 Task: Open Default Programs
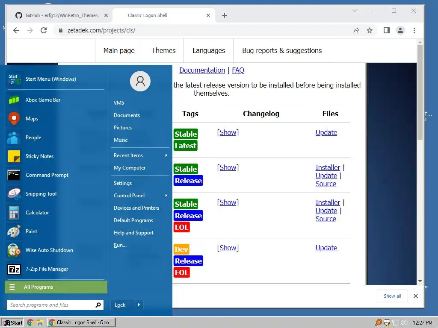pos(133,220)
